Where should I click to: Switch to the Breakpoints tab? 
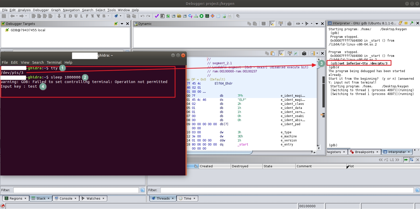364,152
